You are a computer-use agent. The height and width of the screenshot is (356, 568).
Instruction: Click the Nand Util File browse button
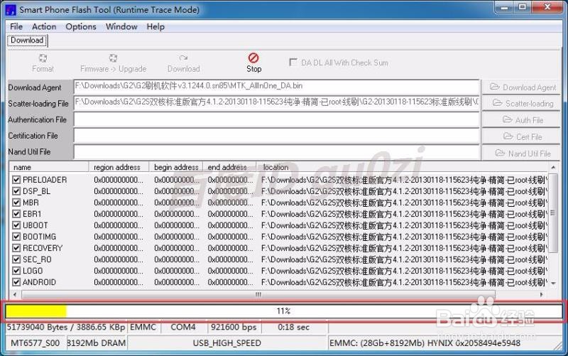click(521, 153)
